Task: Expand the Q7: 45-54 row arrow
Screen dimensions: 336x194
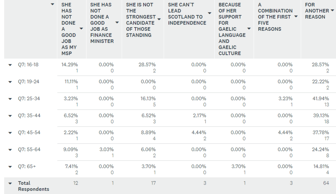Action: click(x=10, y=133)
